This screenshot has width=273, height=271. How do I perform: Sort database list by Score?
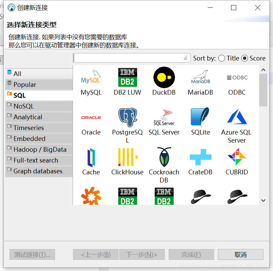click(253, 58)
